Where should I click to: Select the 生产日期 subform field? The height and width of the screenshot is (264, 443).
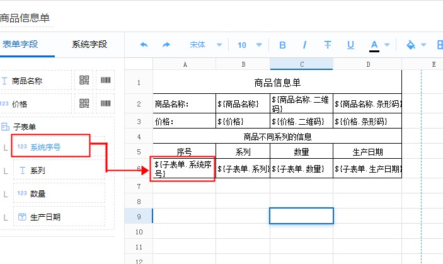[58, 217]
